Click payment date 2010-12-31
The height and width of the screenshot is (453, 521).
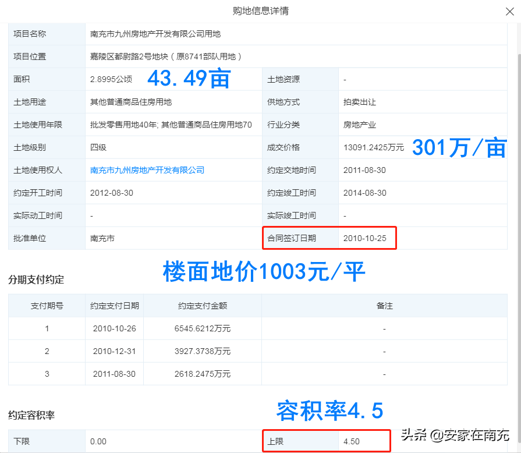tap(114, 351)
